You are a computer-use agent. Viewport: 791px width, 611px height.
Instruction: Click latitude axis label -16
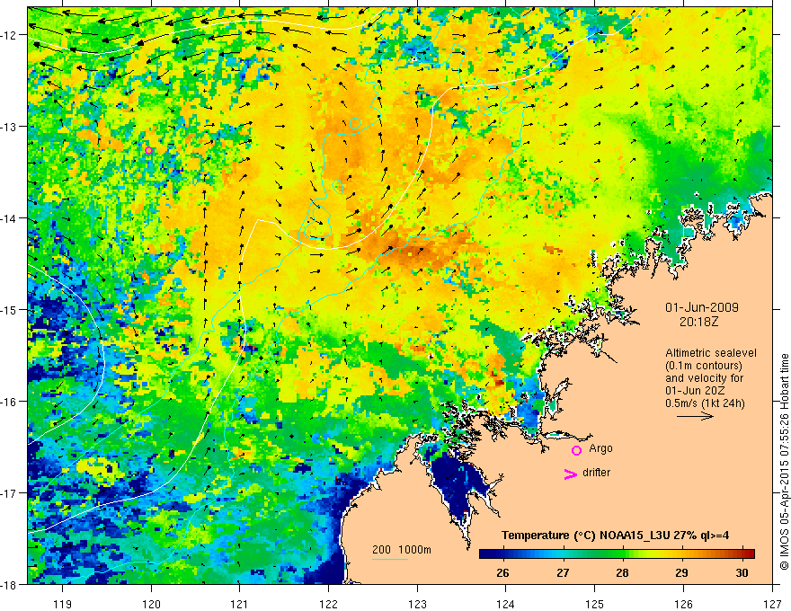(9, 402)
